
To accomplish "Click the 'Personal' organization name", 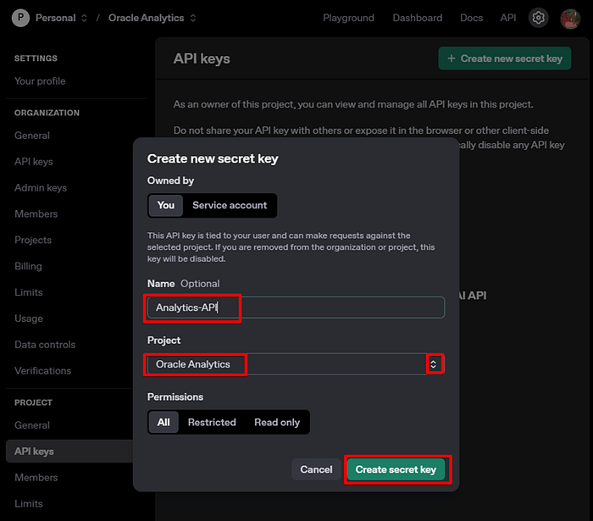I will pyautogui.click(x=56, y=18).
